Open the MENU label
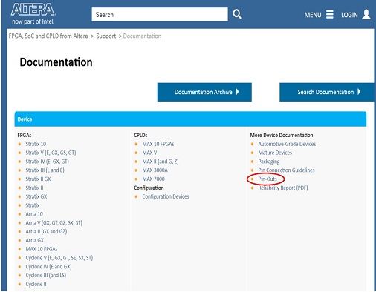 click(313, 15)
